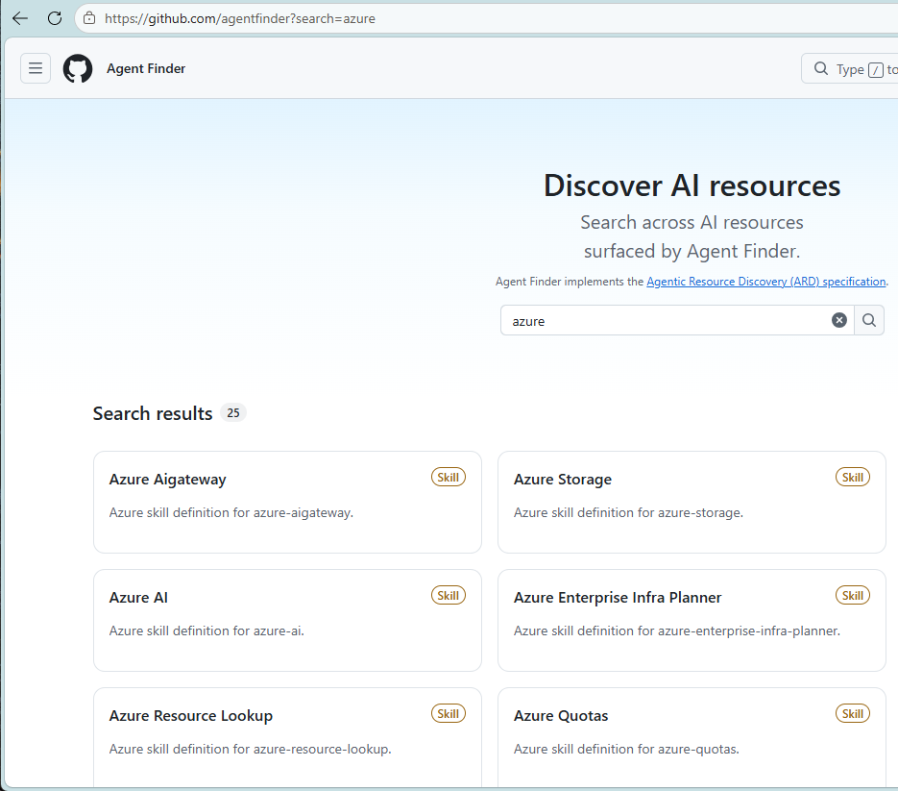Click 'Azure skill definition for azure-ai.' text

click(x=206, y=630)
